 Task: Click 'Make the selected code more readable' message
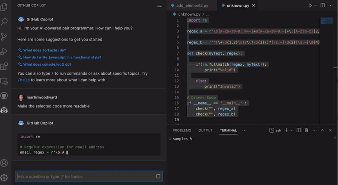coord(54,106)
